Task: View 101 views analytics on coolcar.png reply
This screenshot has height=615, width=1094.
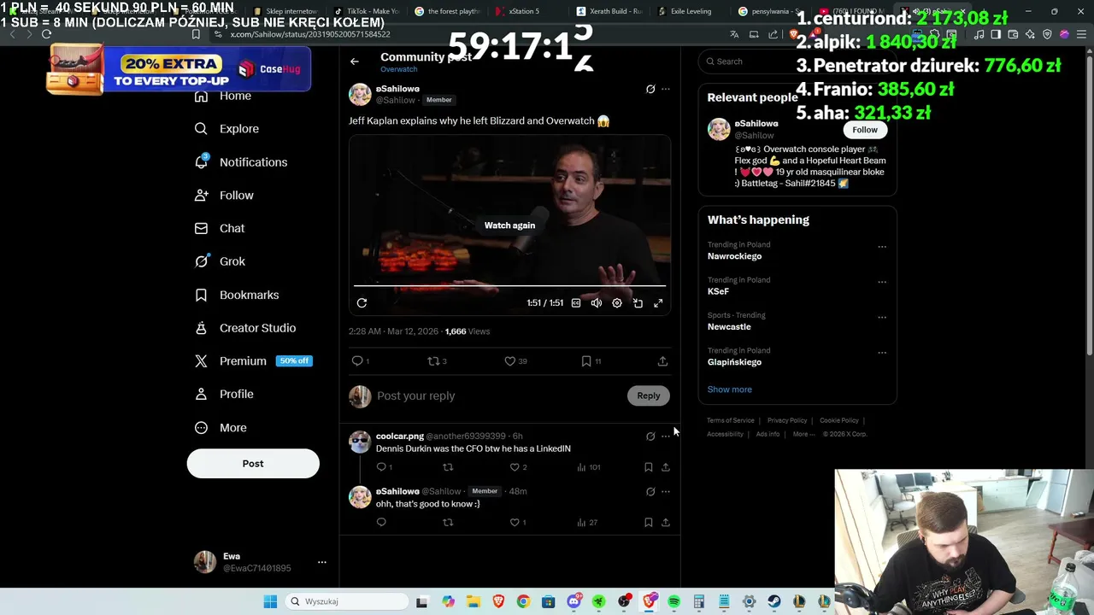Action: [x=589, y=467]
